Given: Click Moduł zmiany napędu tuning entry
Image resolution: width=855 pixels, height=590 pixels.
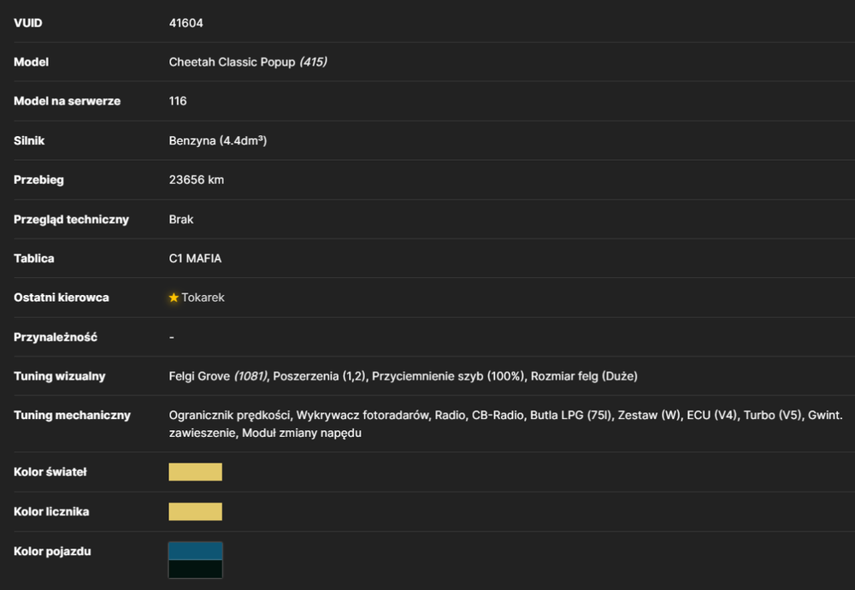Looking at the screenshot, I should pyautogui.click(x=302, y=433).
